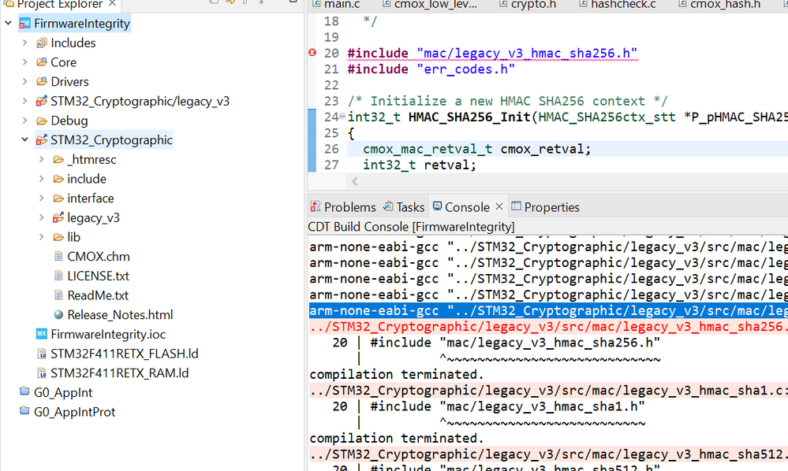Viewport: 788px width, 471px height.
Task: Click the Debug folder icon
Action: point(42,121)
